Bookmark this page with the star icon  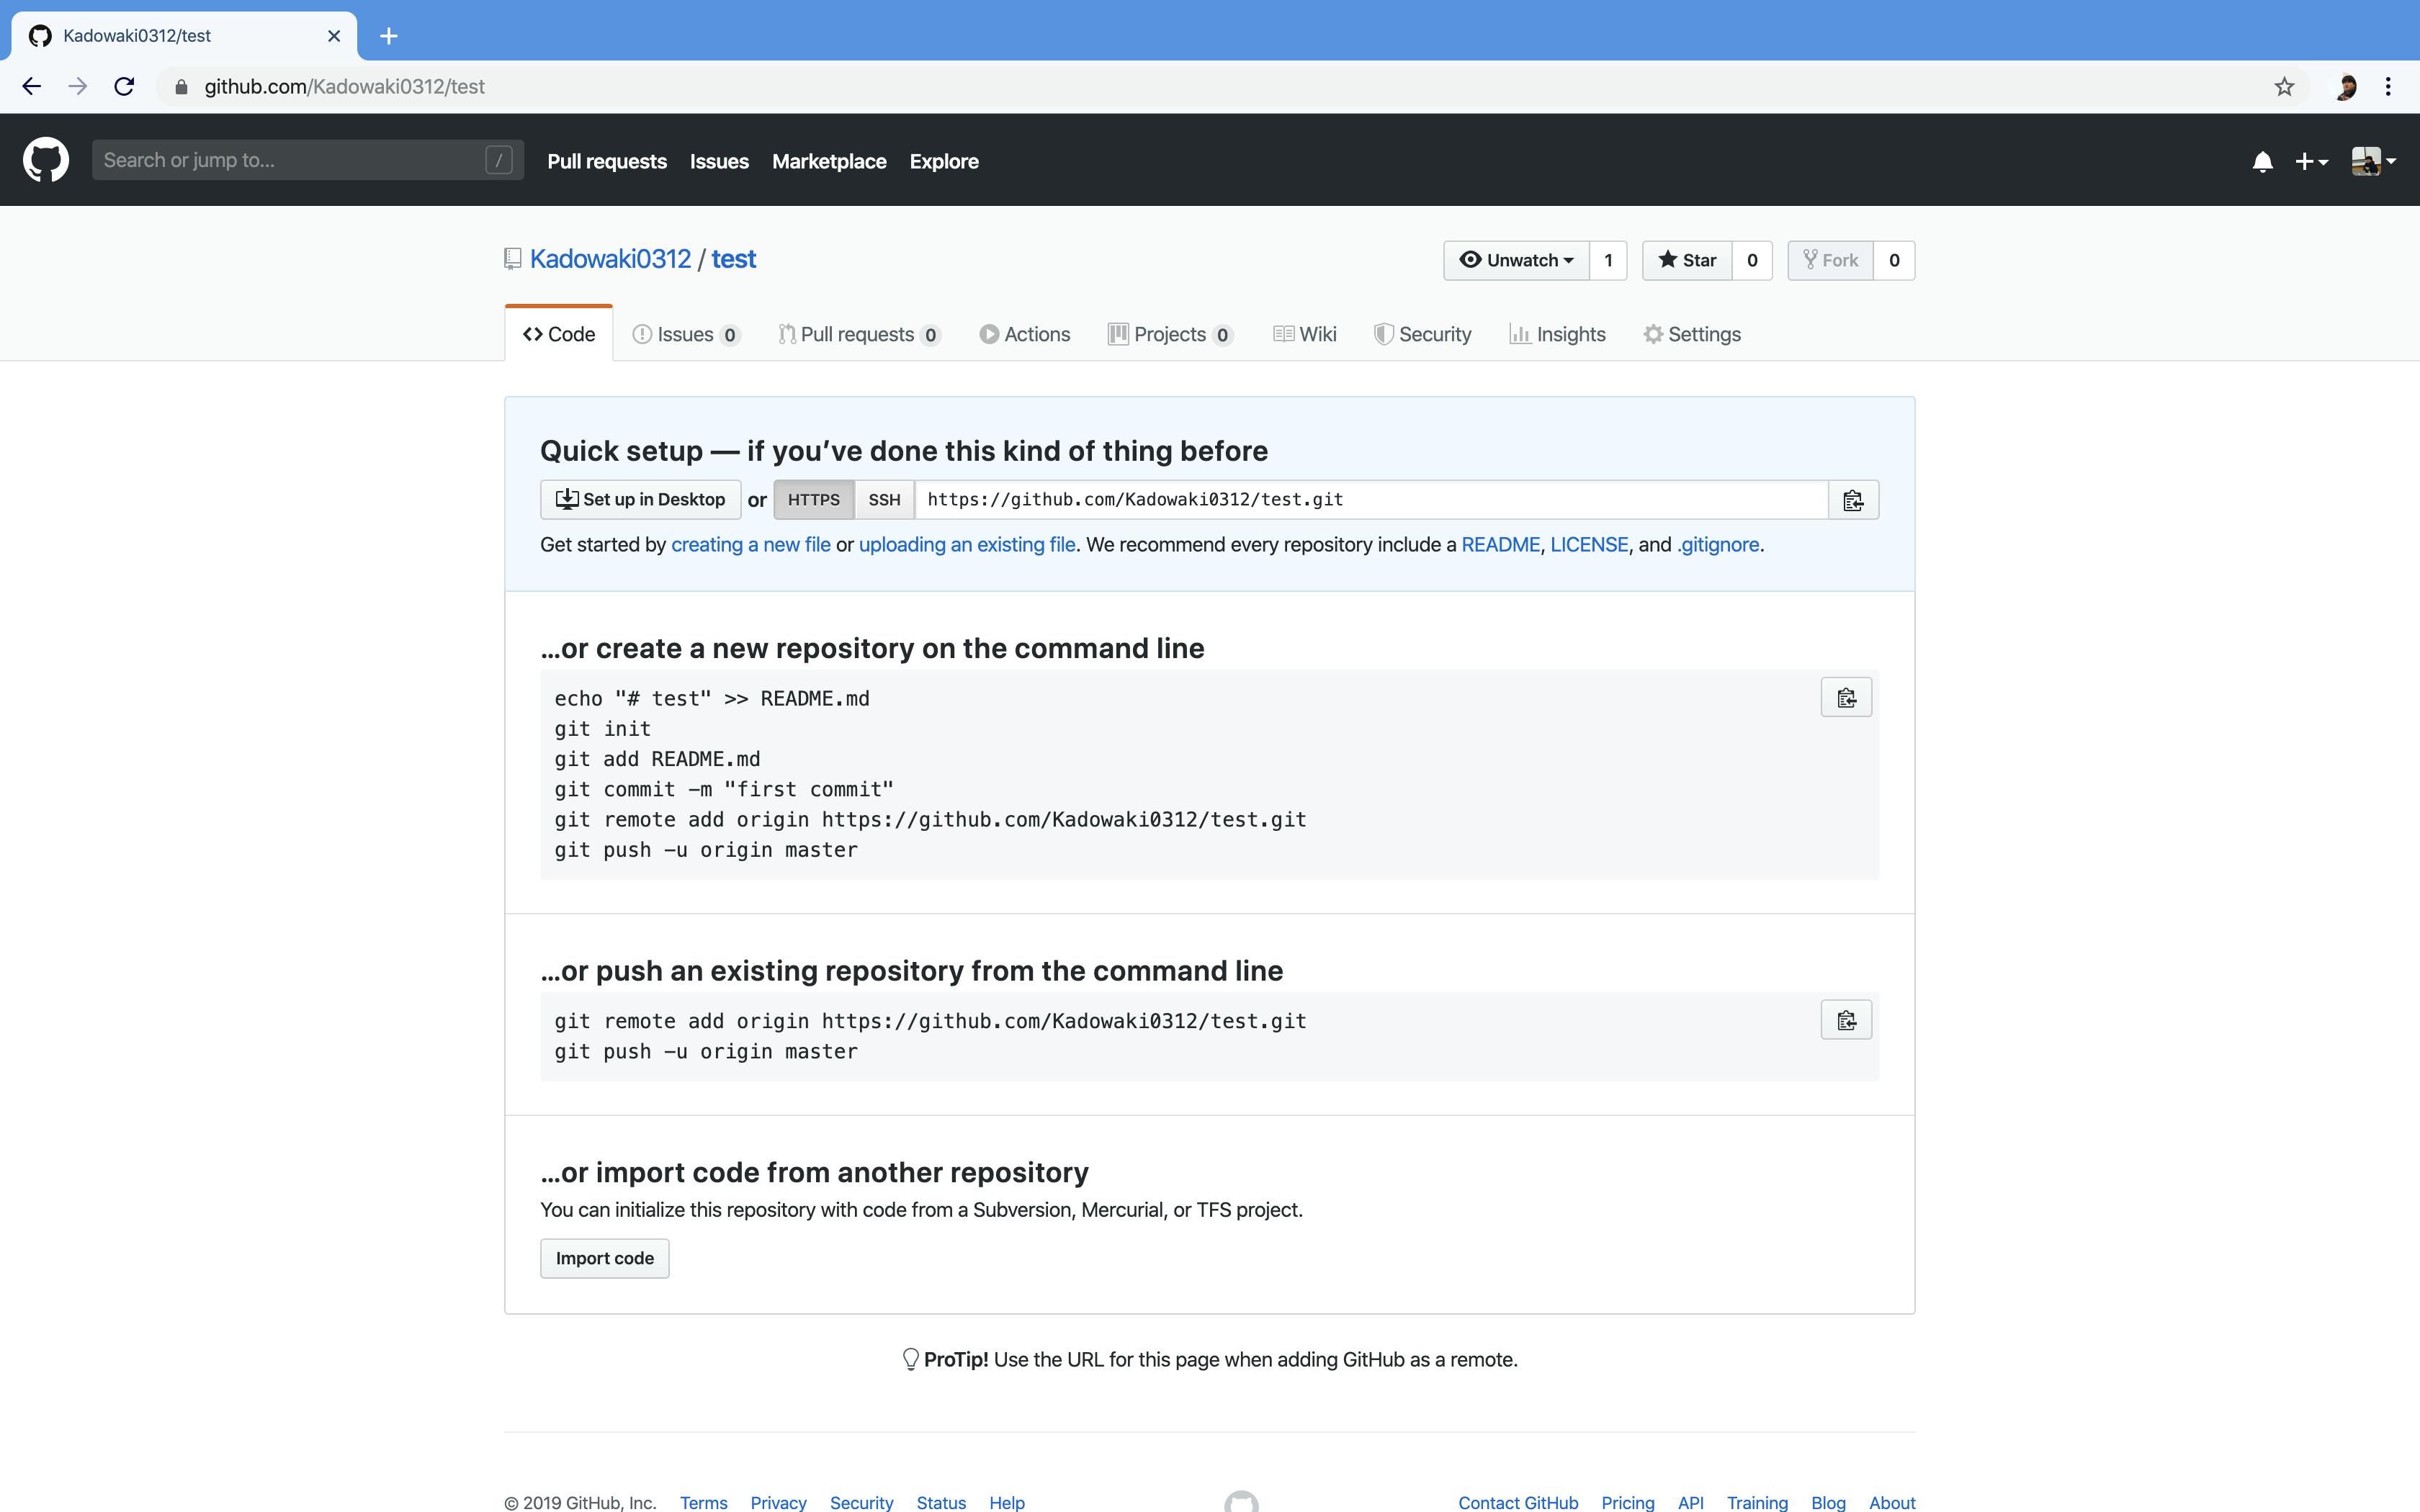click(x=2284, y=87)
